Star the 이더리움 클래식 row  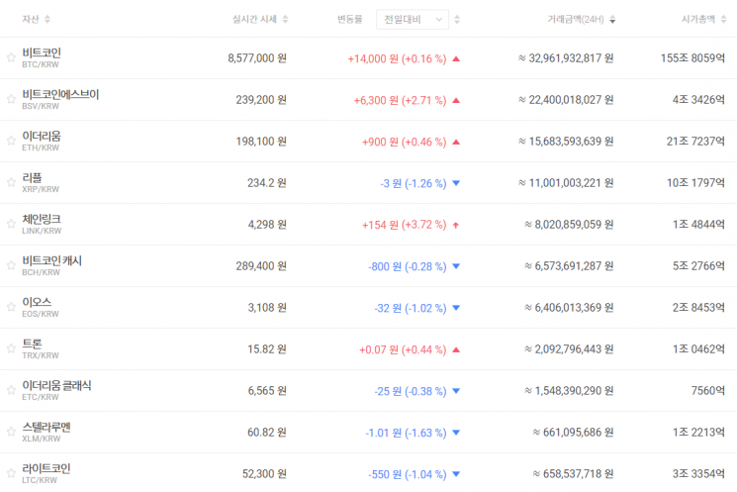point(11,390)
